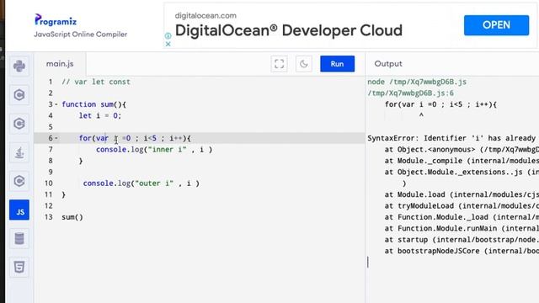Screen dimensions: 539x303
Task: Collapse the for loop on line 6
Action: 56,138
